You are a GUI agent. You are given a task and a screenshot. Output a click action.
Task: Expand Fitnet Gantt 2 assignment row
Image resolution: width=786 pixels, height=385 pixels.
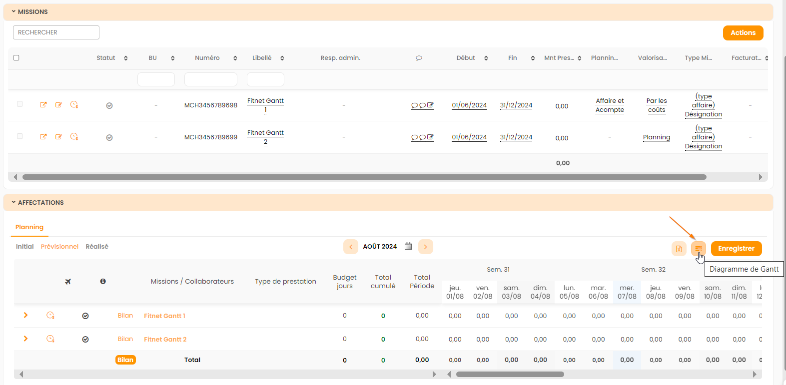click(x=26, y=339)
